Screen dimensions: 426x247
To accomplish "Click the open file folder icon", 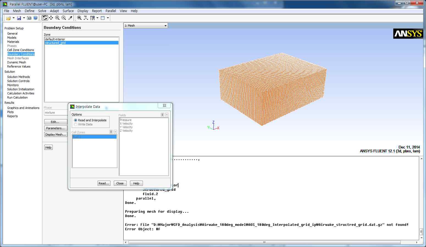I will (9, 18).
